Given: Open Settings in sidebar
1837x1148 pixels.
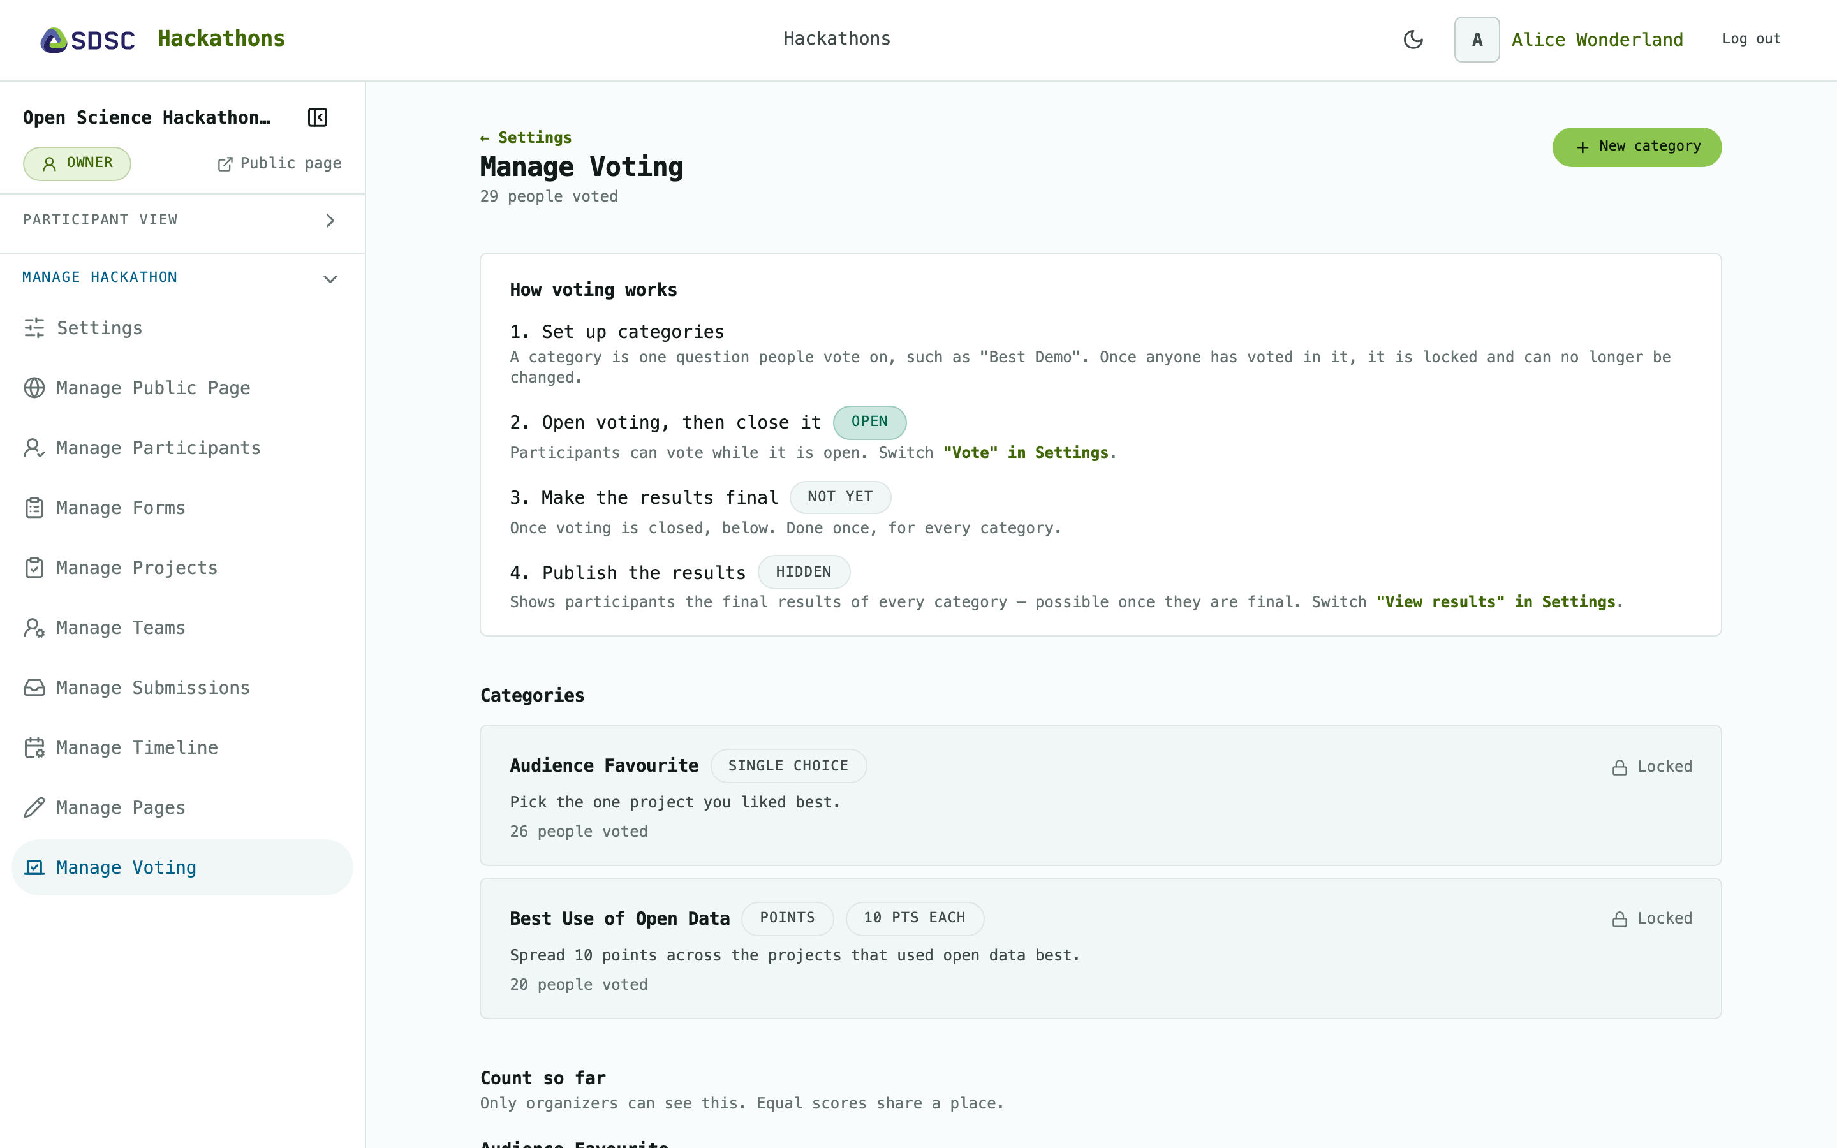Looking at the screenshot, I should pos(182,328).
